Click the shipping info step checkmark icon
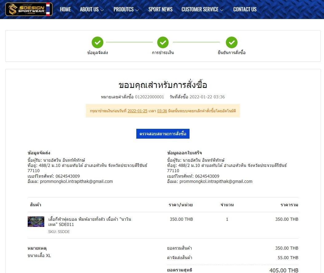Image resolution: width=324 pixels, height=273 pixels. (98, 42)
